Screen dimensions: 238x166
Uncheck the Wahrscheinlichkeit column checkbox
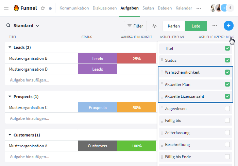[x=227, y=72]
